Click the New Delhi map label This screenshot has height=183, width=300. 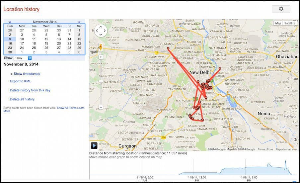point(200,72)
